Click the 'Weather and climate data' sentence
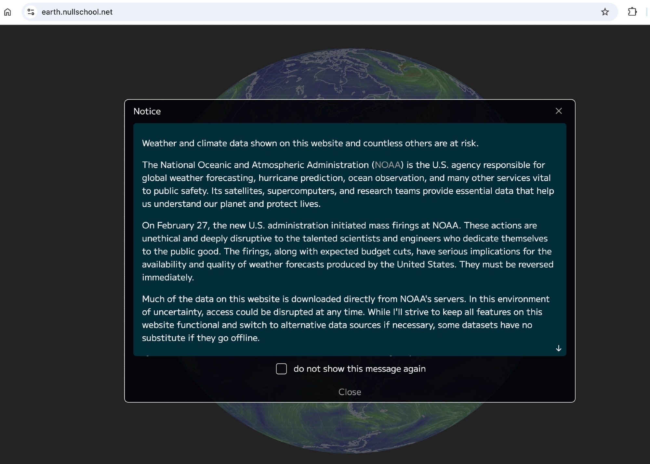 click(310, 143)
